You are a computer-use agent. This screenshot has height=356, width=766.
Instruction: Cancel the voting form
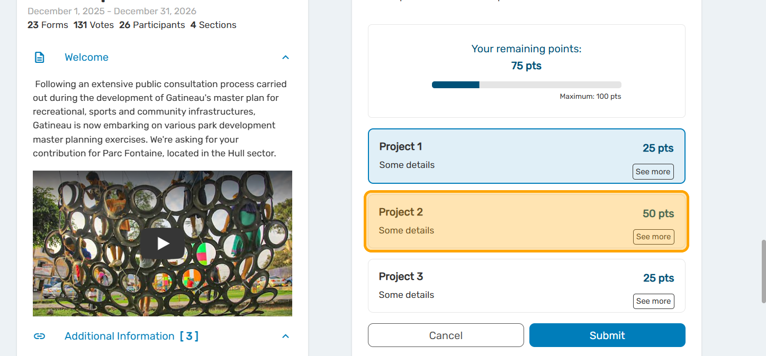[x=446, y=335]
